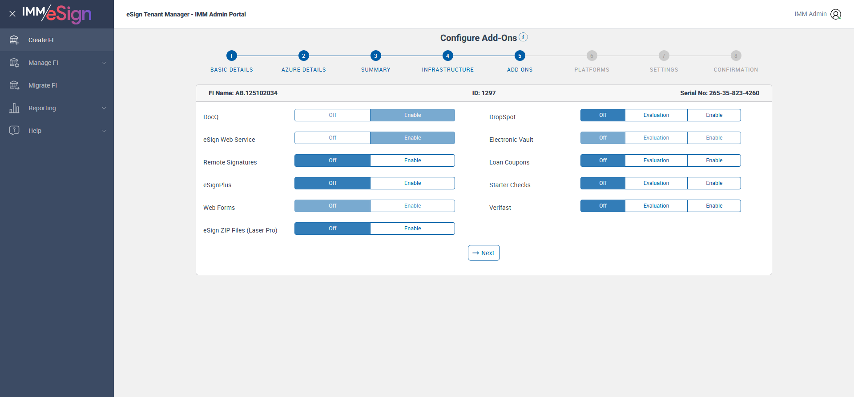Go to step 4 Infrastructure
The image size is (854, 397).
pyautogui.click(x=447, y=56)
